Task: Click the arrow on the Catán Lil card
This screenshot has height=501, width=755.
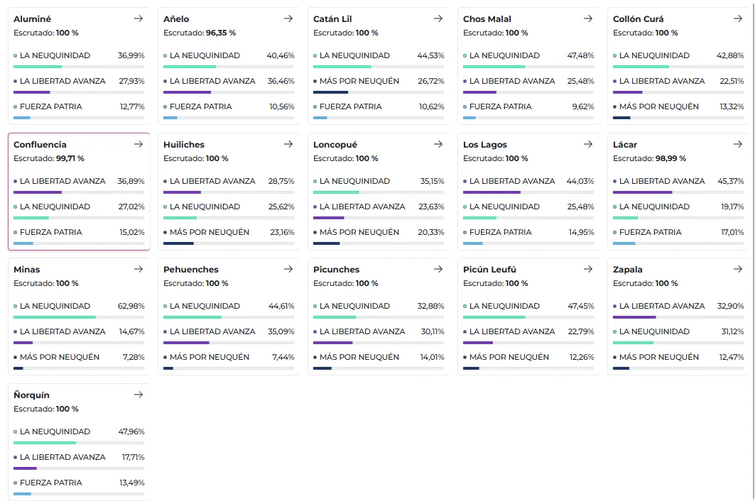Action: tap(438, 19)
